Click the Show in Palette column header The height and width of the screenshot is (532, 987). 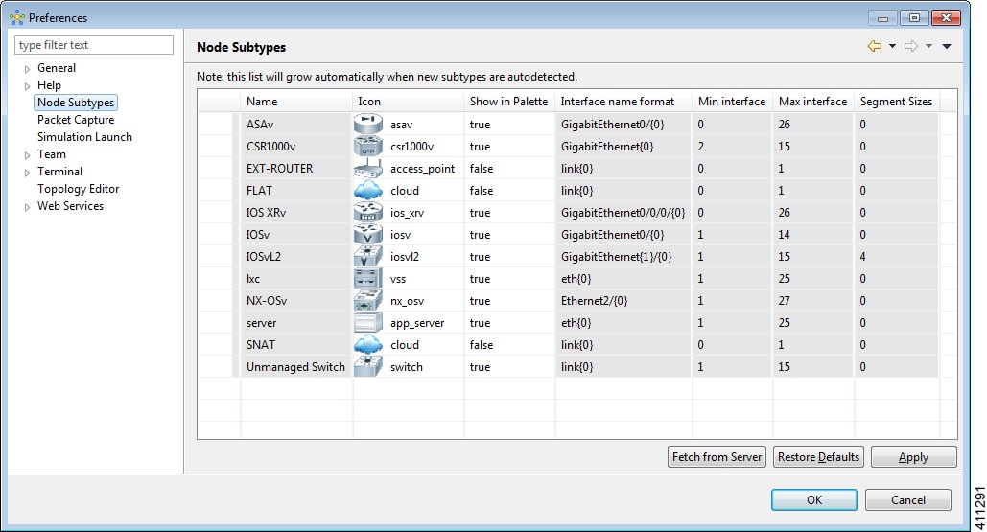[509, 102]
